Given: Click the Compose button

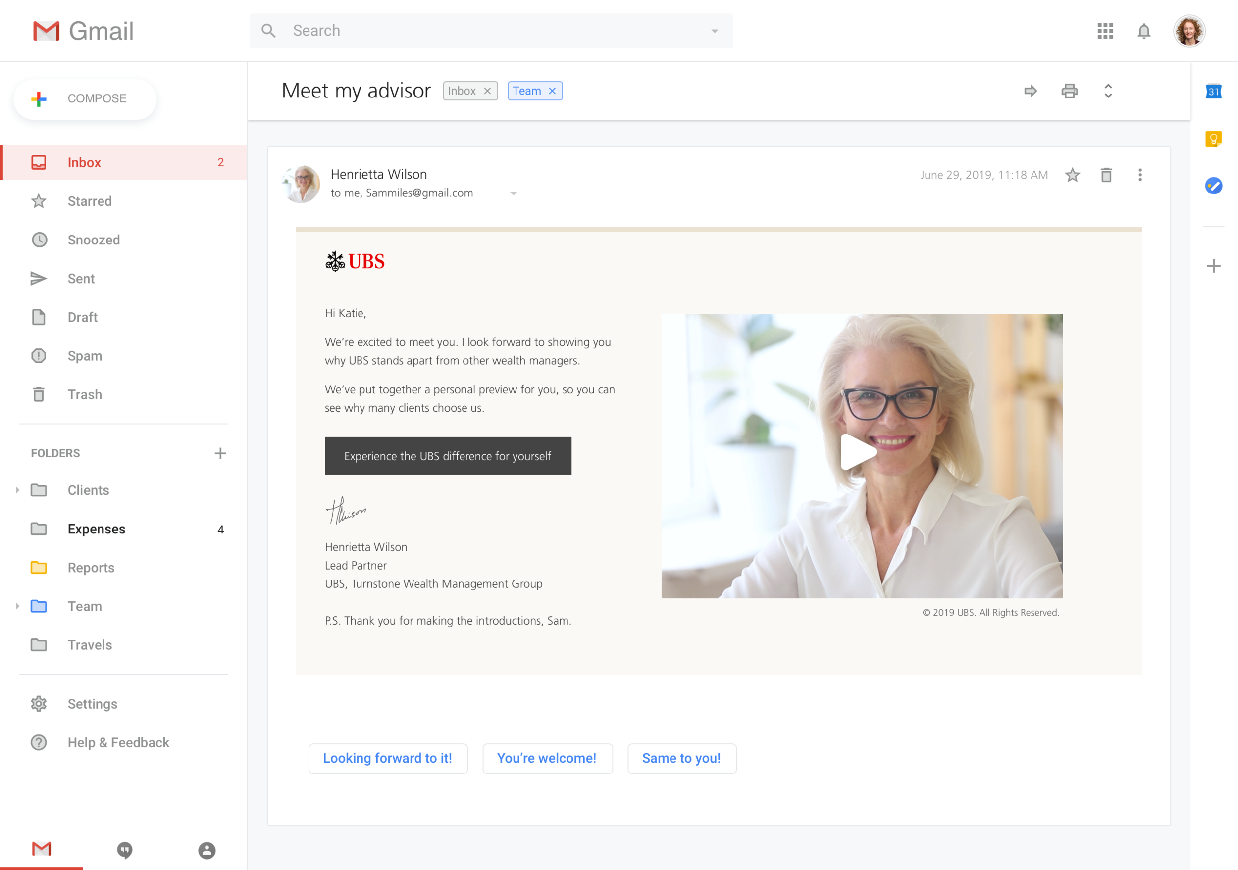Looking at the screenshot, I should (x=85, y=98).
